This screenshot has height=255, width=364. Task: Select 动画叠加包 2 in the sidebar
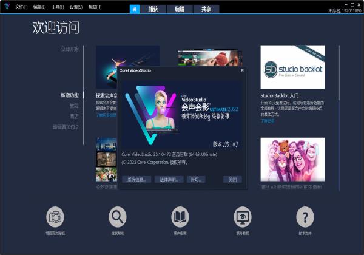coord(66,127)
